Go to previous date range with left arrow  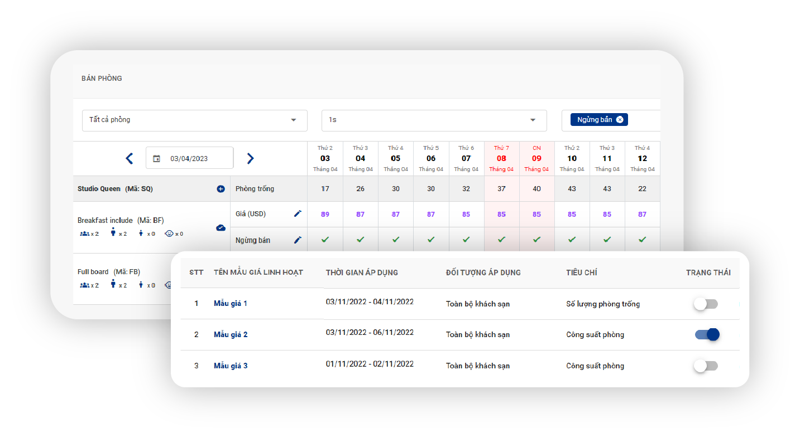pos(130,158)
